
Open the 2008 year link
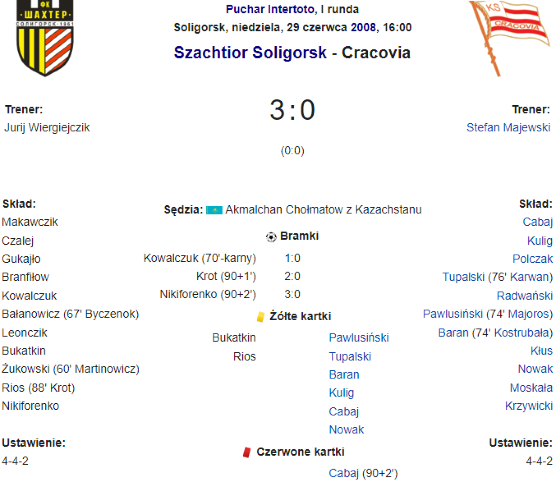point(363,27)
